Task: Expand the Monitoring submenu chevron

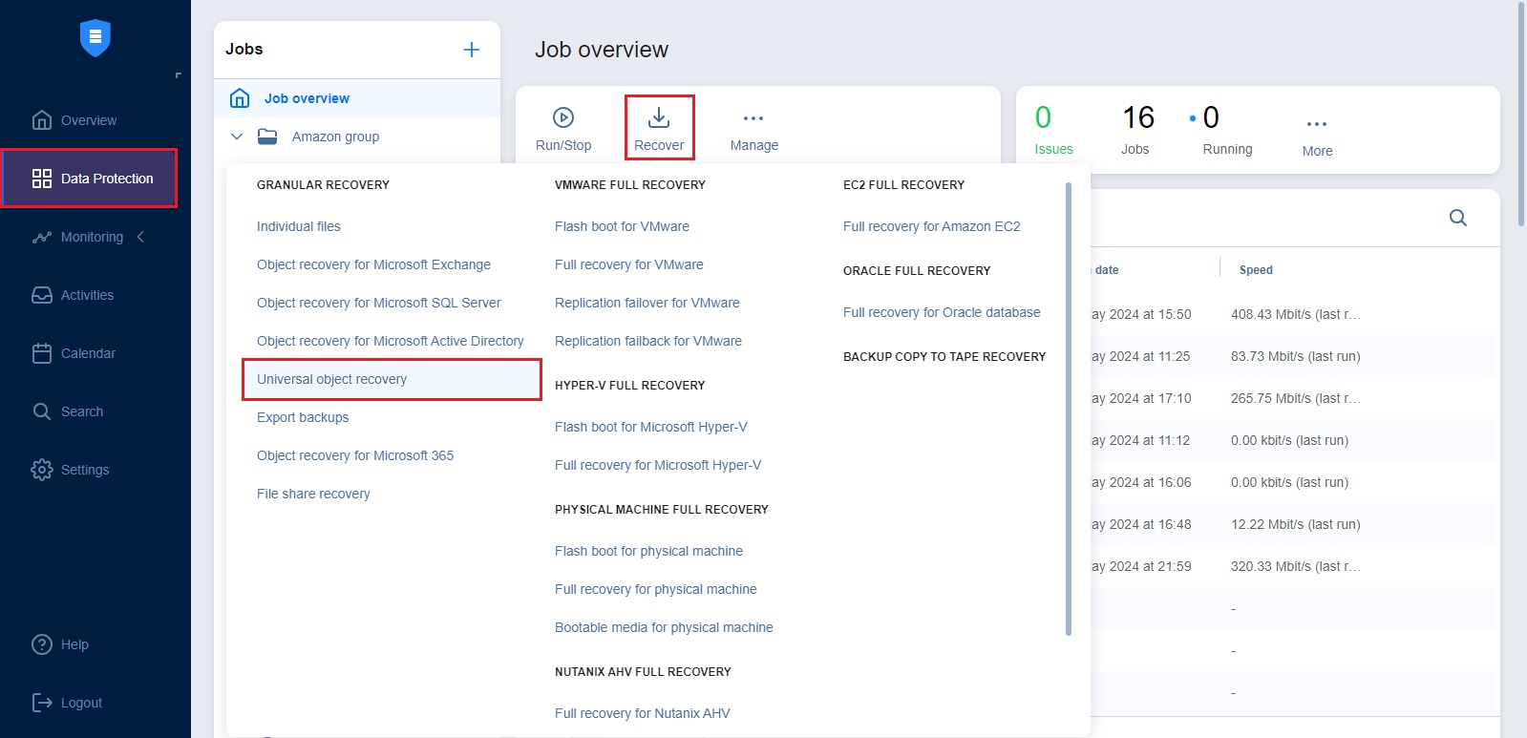Action: click(141, 237)
